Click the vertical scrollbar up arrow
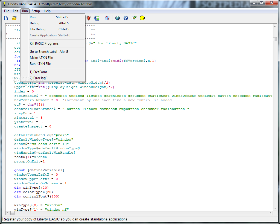The width and height of the screenshot is (280, 224). point(275,26)
